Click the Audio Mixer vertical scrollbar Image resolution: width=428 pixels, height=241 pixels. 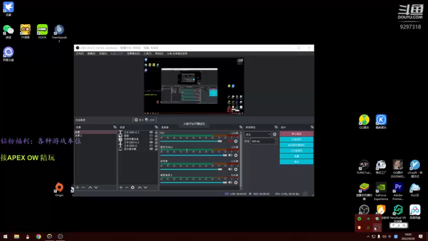241,161
